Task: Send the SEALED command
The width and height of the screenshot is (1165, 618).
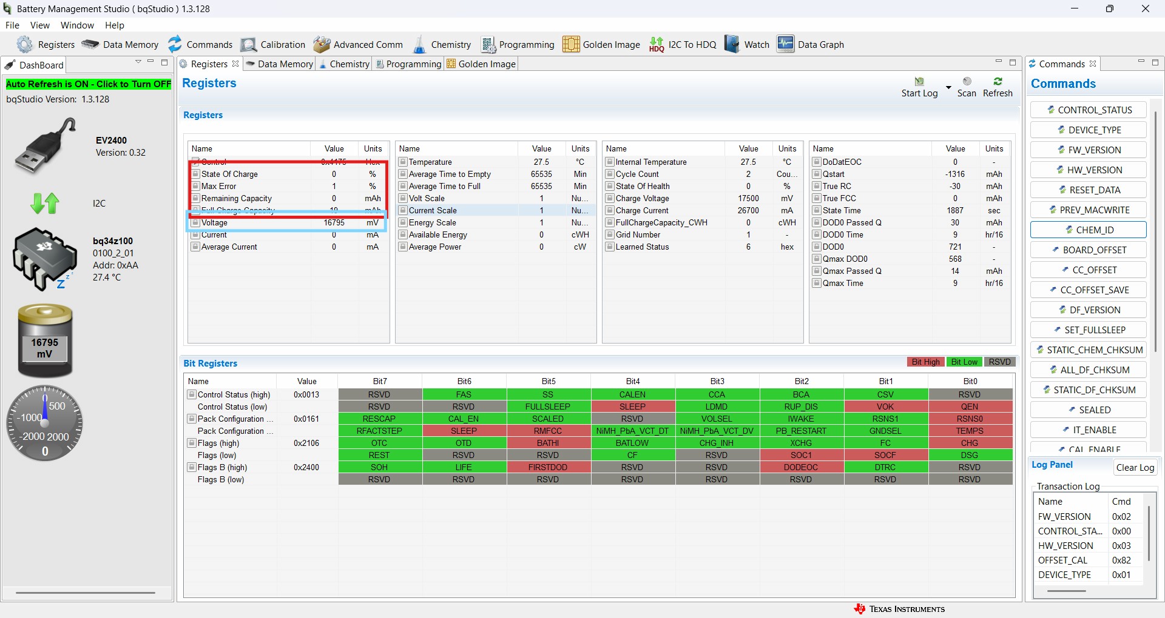Action: (x=1089, y=410)
